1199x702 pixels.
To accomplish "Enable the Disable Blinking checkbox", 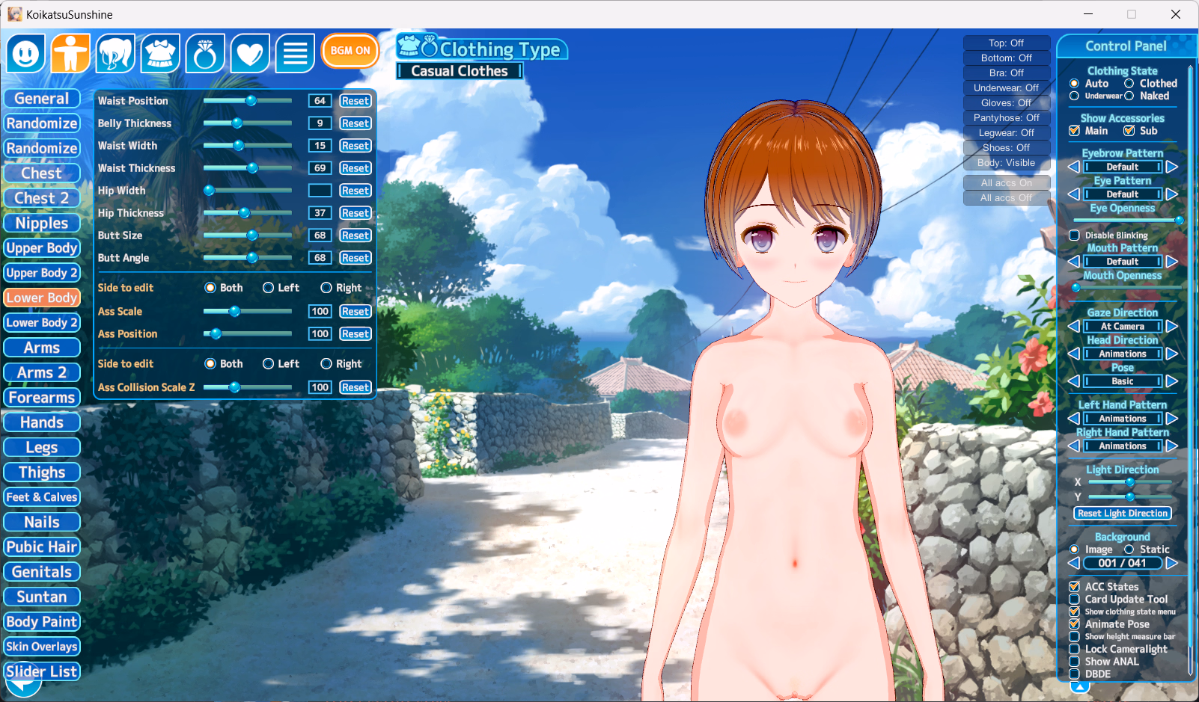I will pos(1075,235).
